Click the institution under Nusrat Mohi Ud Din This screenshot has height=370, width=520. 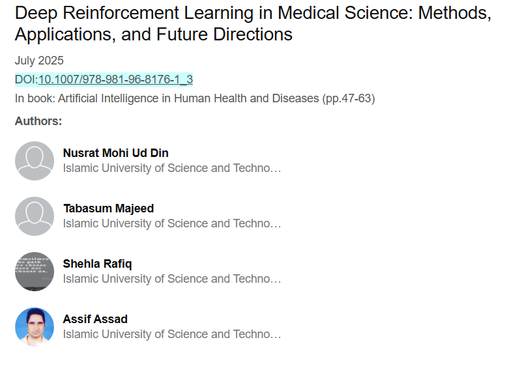172,168
